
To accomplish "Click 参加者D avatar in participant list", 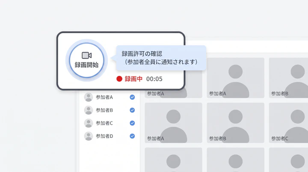I will pos(89,136).
